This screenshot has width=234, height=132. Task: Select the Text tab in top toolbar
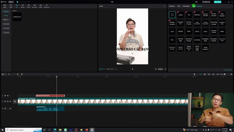pos(17,6)
